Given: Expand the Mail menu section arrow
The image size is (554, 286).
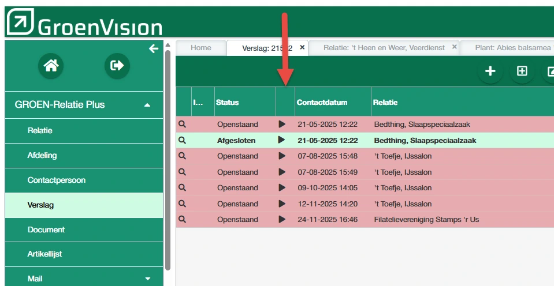Looking at the screenshot, I should coord(148,279).
